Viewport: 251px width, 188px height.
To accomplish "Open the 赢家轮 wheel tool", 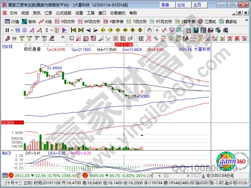I will 228,21.
